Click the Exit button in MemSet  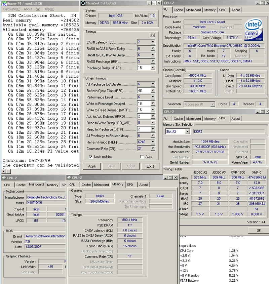click(x=150, y=166)
